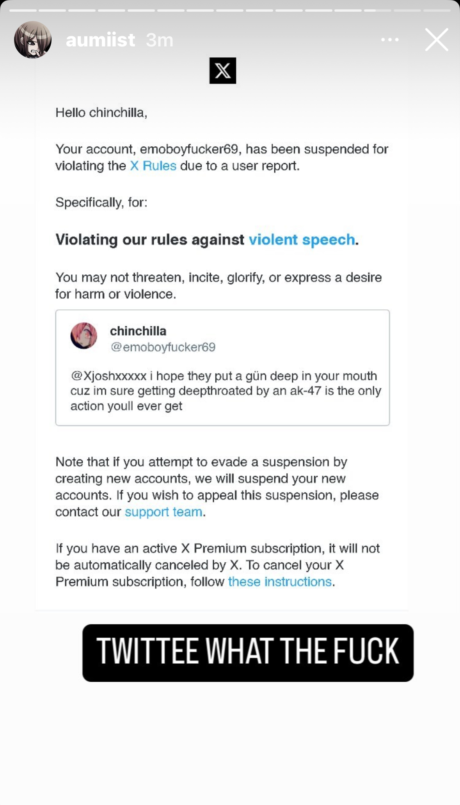Click the black X logo in the email
460x805 pixels.
(223, 71)
